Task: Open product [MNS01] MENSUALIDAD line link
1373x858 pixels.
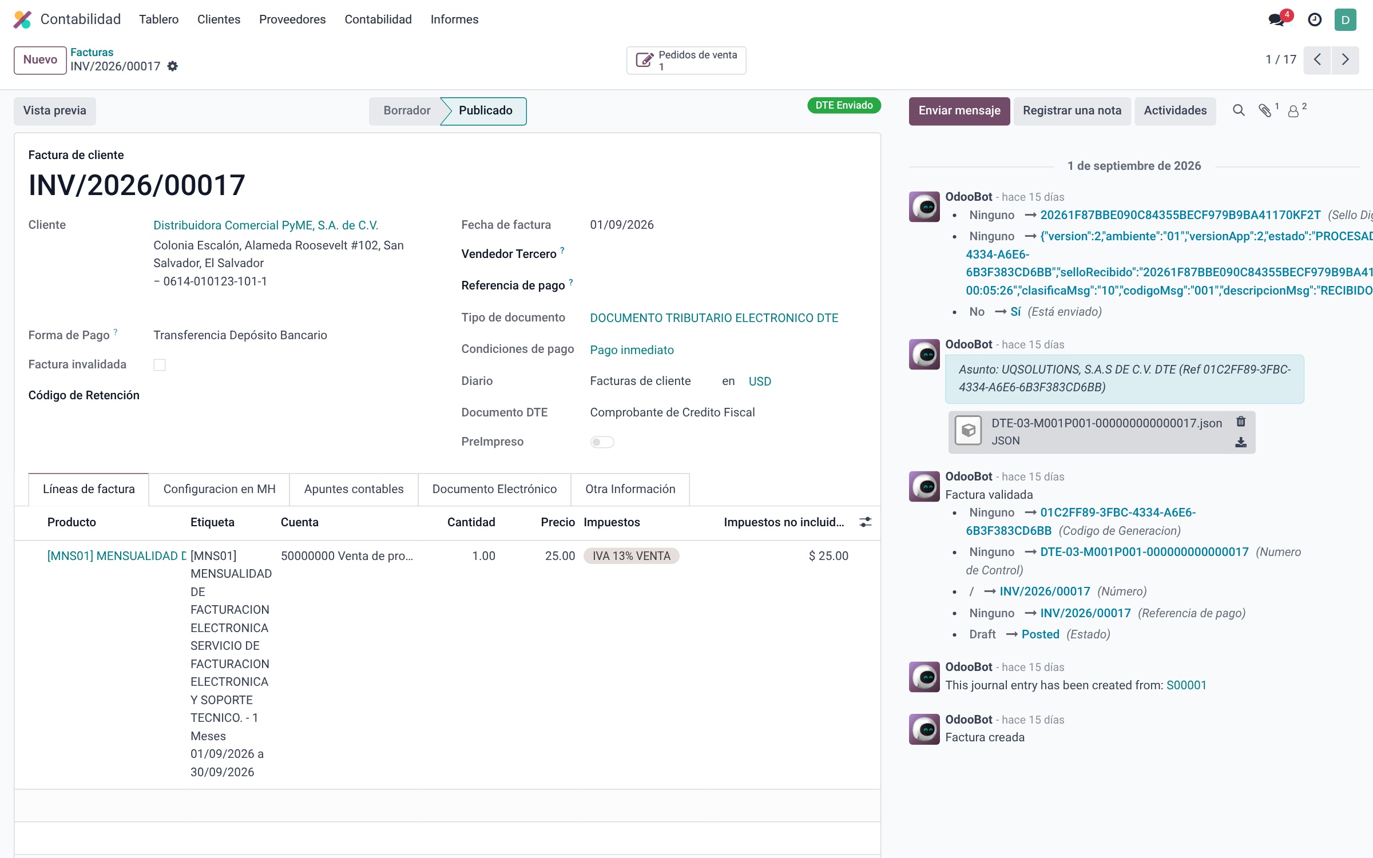Action: [x=117, y=556]
